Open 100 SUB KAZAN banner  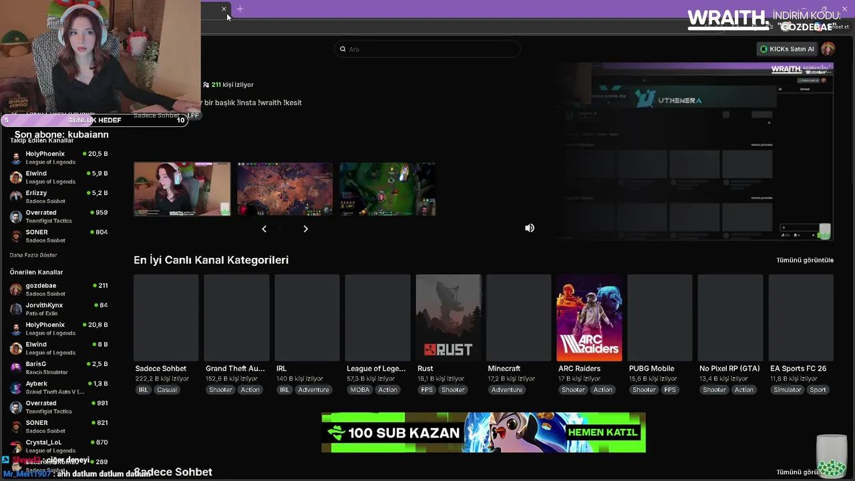pos(484,432)
